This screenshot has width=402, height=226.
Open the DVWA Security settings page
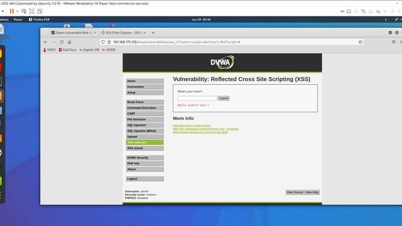[145, 158]
